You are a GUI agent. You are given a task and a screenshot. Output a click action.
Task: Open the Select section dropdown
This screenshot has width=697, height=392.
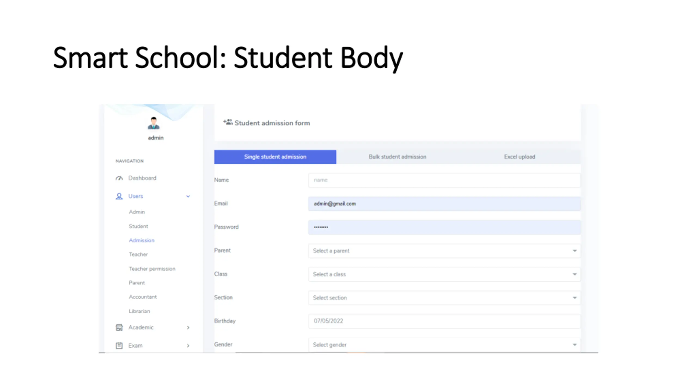point(444,298)
